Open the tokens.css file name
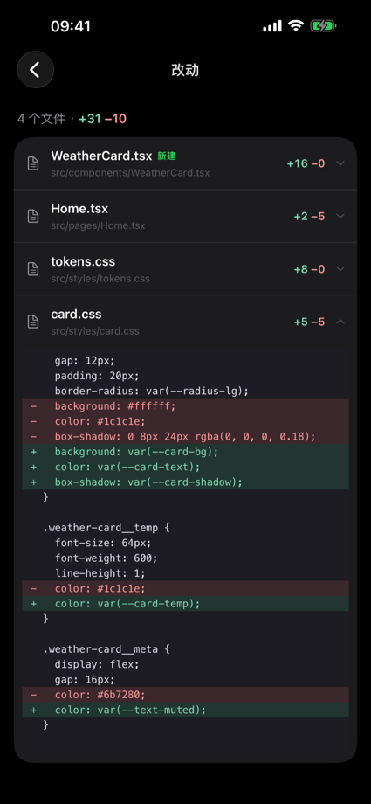Image resolution: width=371 pixels, height=804 pixels. (x=83, y=261)
